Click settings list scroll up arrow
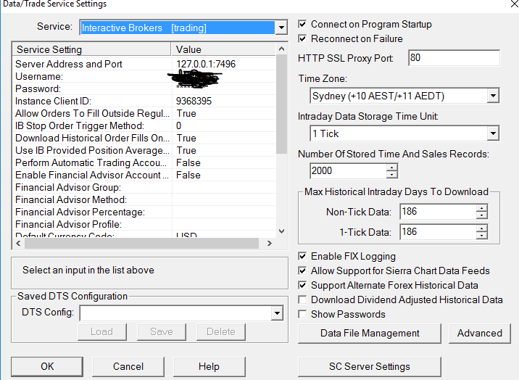 click(x=281, y=49)
